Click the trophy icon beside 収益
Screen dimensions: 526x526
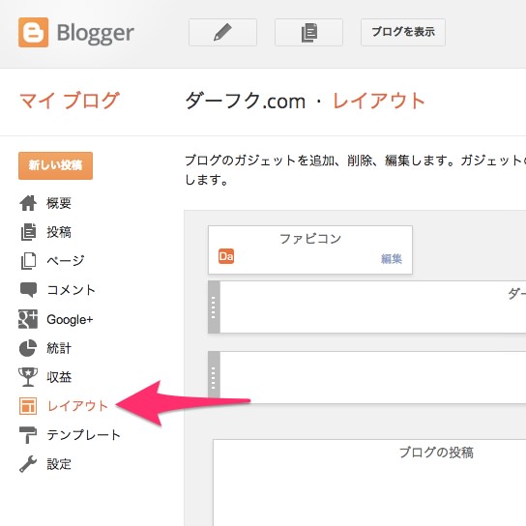28,377
